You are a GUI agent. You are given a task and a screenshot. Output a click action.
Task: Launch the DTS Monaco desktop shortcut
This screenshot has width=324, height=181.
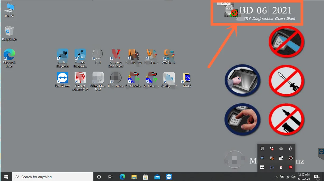point(134,57)
